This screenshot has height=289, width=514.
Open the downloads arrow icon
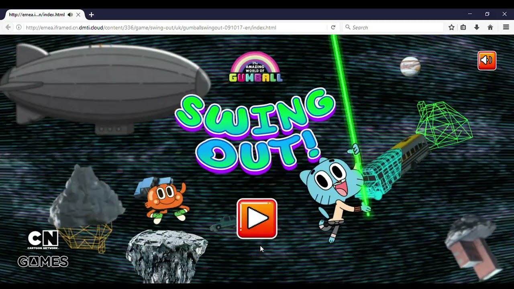coord(477,27)
